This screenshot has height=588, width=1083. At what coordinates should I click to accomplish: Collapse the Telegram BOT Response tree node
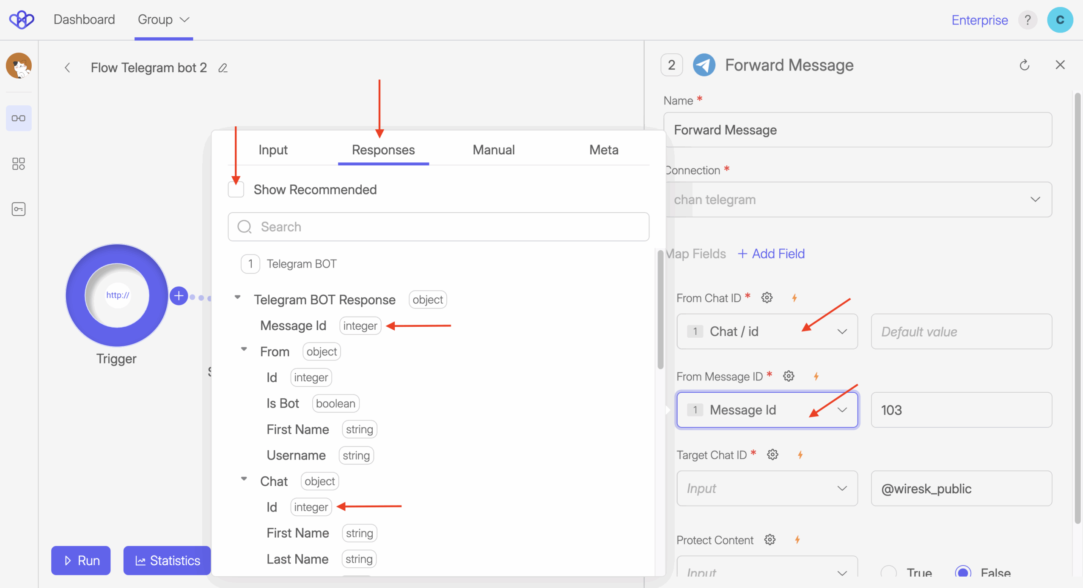[x=238, y=298]
